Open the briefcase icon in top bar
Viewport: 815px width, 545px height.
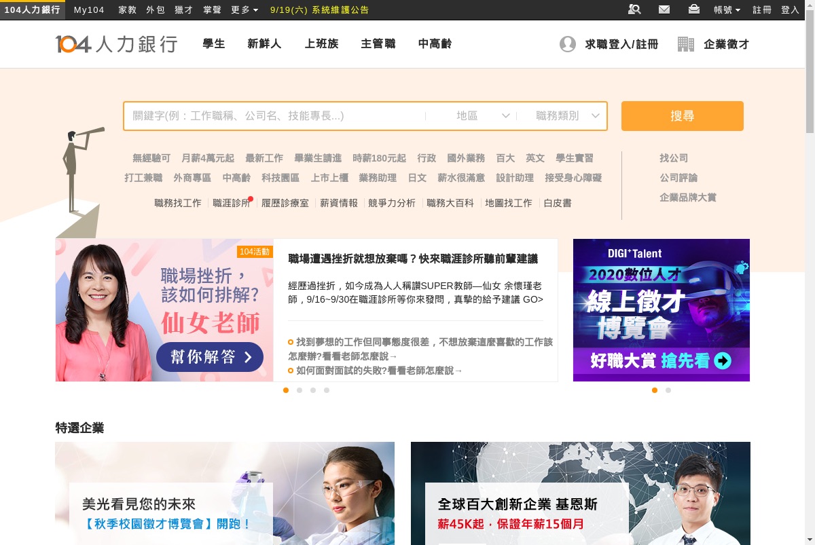coord(693,10)
